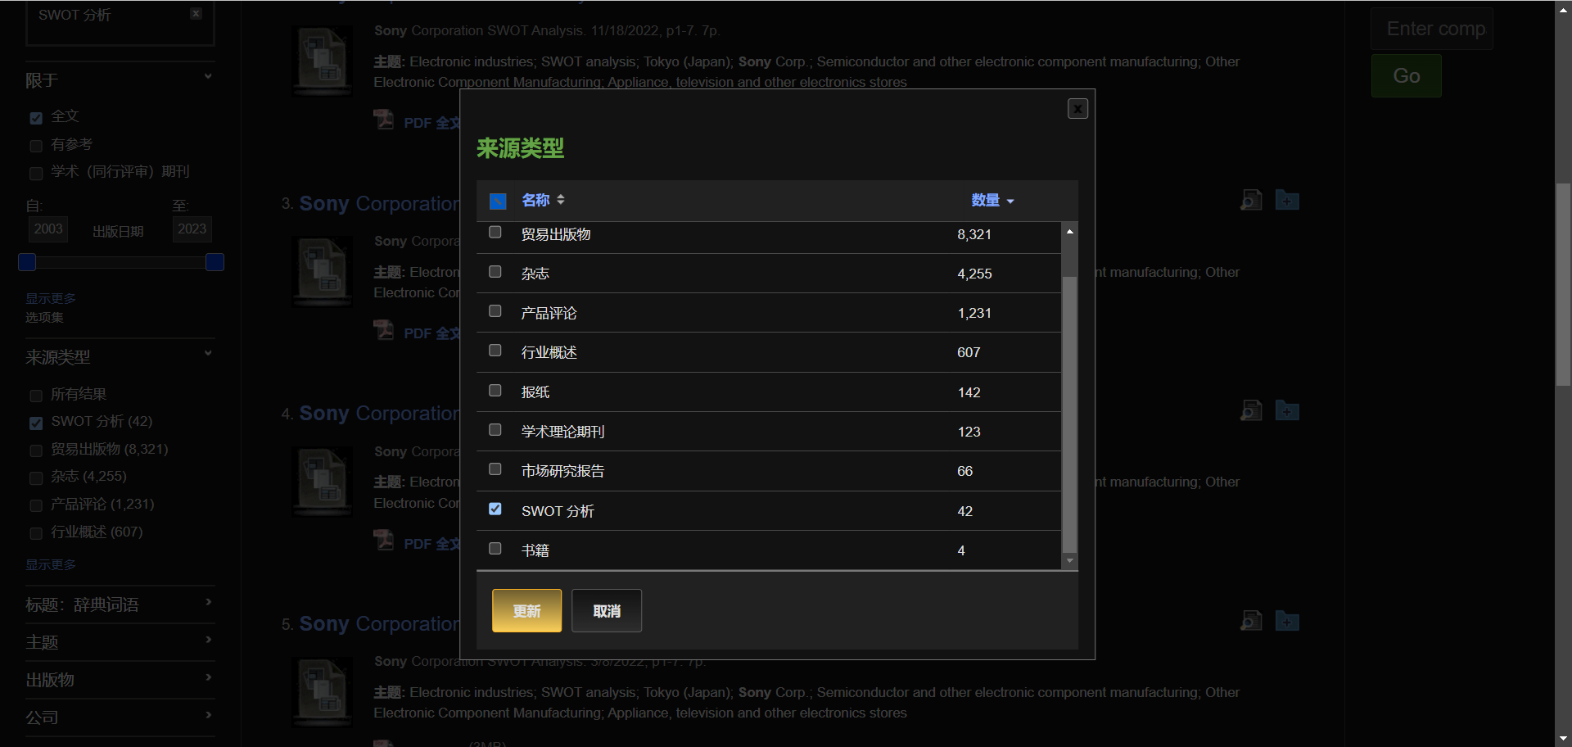The width and height of the screenshot is (1572, 747).
Task: Open 显示更多 link under source types
Action: click(51, 564)
